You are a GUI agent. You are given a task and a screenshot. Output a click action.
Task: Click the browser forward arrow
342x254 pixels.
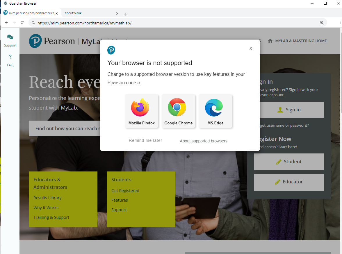click(15, 23)
